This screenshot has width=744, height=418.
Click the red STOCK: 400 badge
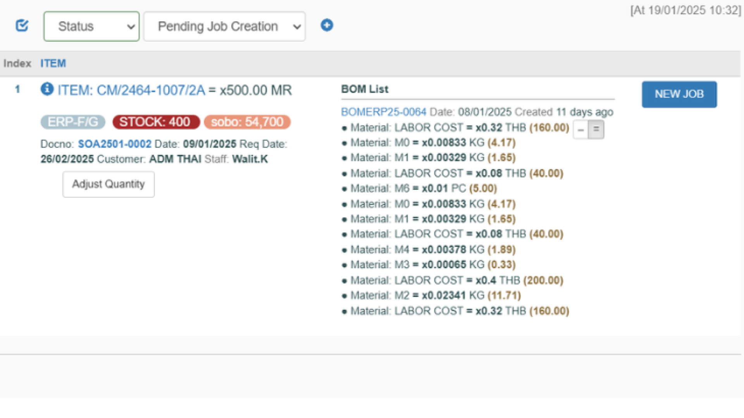click(x=156, y=122)
